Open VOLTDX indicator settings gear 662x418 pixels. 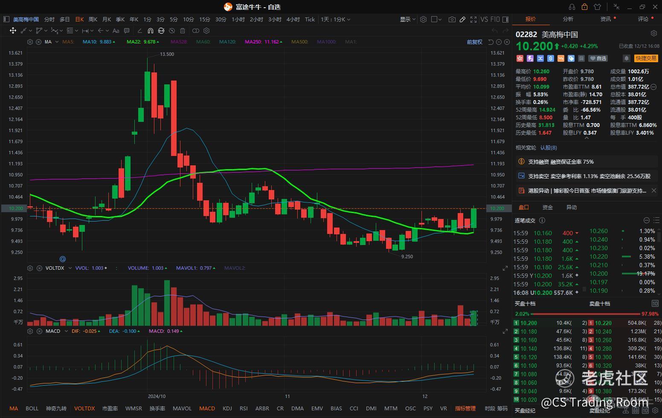point(30,268)
